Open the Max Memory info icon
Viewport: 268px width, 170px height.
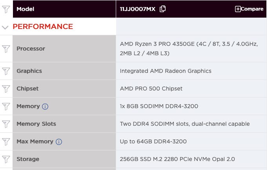pyautogui.click(x=59, y=142)
